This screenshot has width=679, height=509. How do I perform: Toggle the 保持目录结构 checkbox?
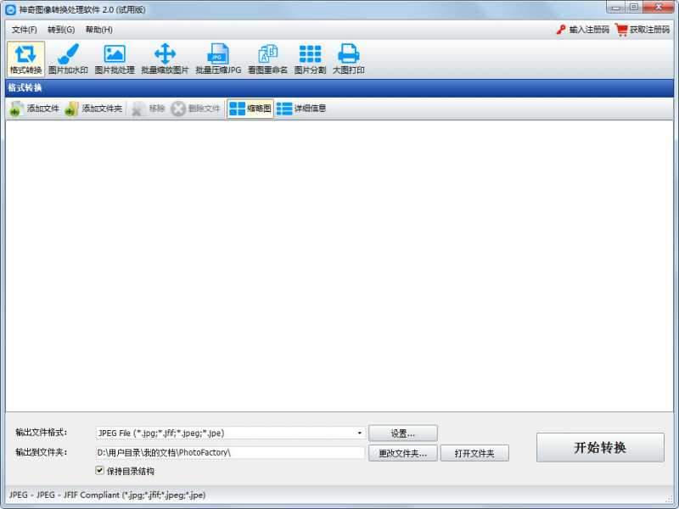pos(100,470)
